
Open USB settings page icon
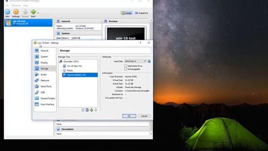[x=37, y=92]
